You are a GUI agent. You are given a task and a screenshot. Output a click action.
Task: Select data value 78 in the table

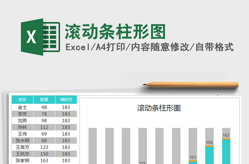pos(44,114)
